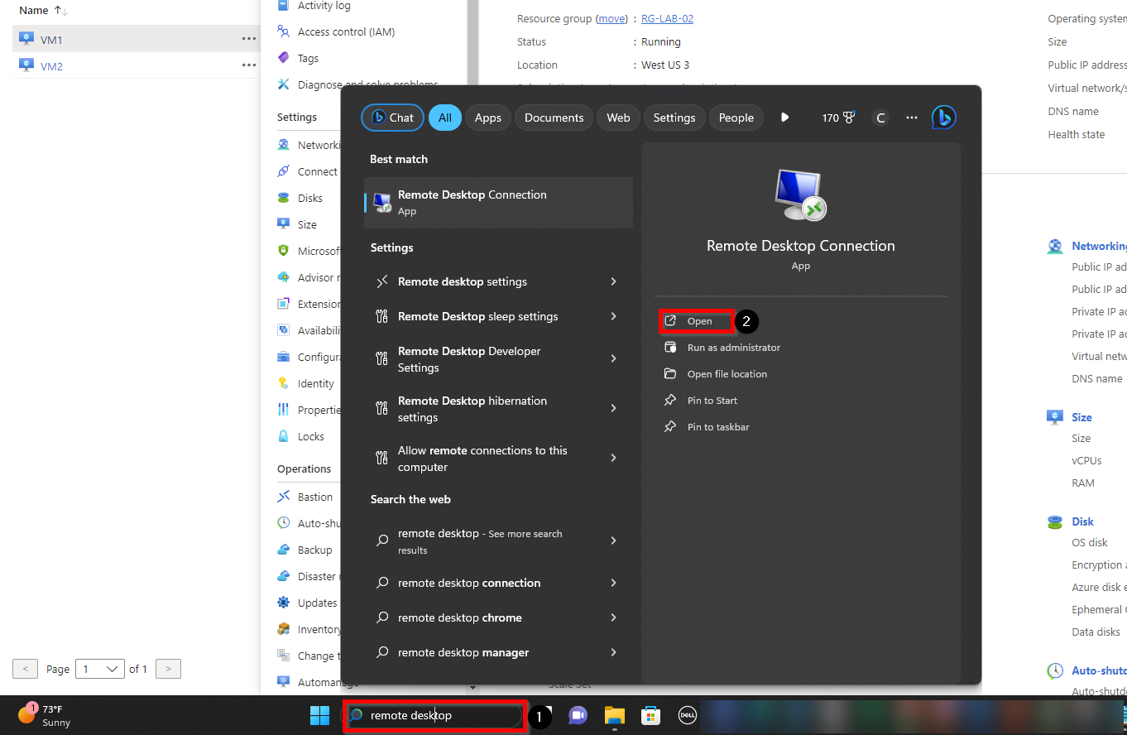Switch to the Web search filter

coord(618,118)
